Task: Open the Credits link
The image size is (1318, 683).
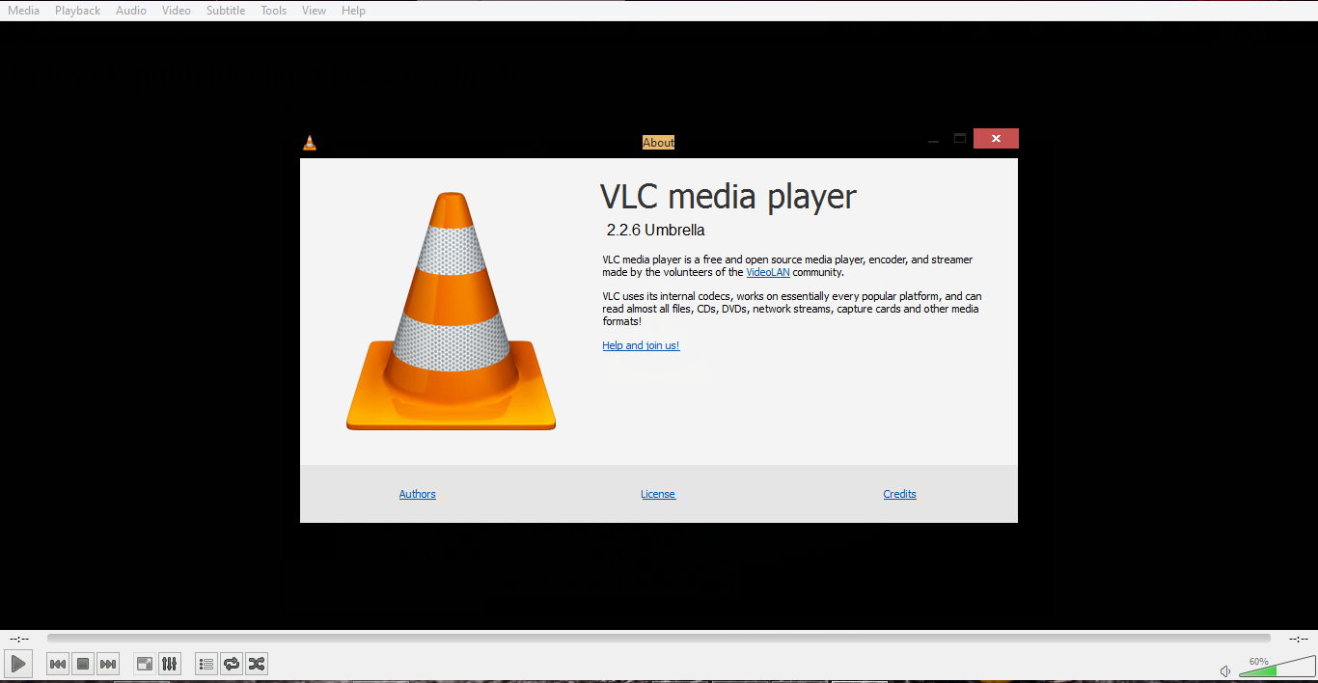Action: 900,494
